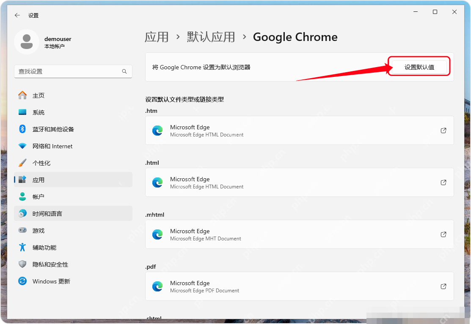471x324 pixels.
Task: Click the Gaming controller icon
Action: pyautogui.click(x=22, y=230)
